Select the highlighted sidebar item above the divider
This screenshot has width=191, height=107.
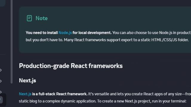(2, 3)
